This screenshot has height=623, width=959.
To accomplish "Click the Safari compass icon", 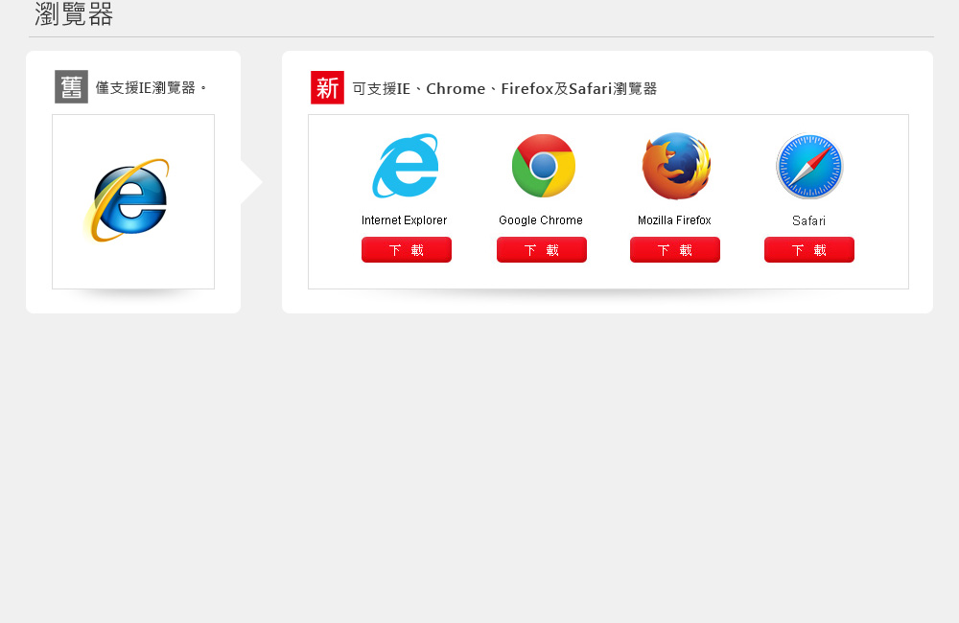I will (x=809, y=167).
